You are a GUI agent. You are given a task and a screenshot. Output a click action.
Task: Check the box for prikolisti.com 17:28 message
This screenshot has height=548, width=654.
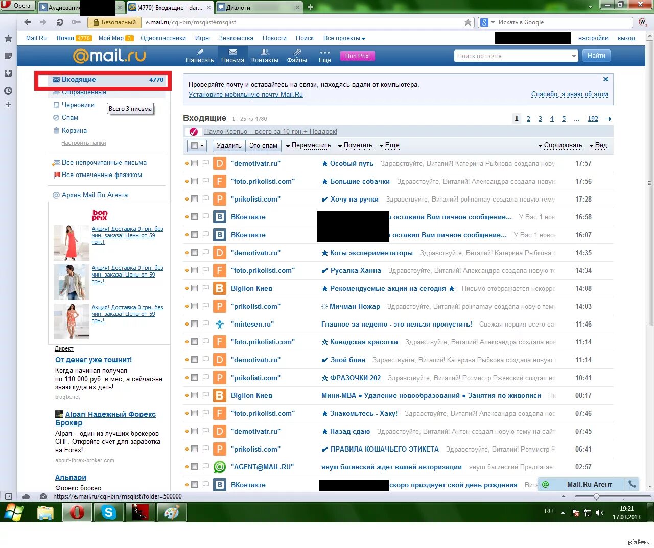click(194, 199)
